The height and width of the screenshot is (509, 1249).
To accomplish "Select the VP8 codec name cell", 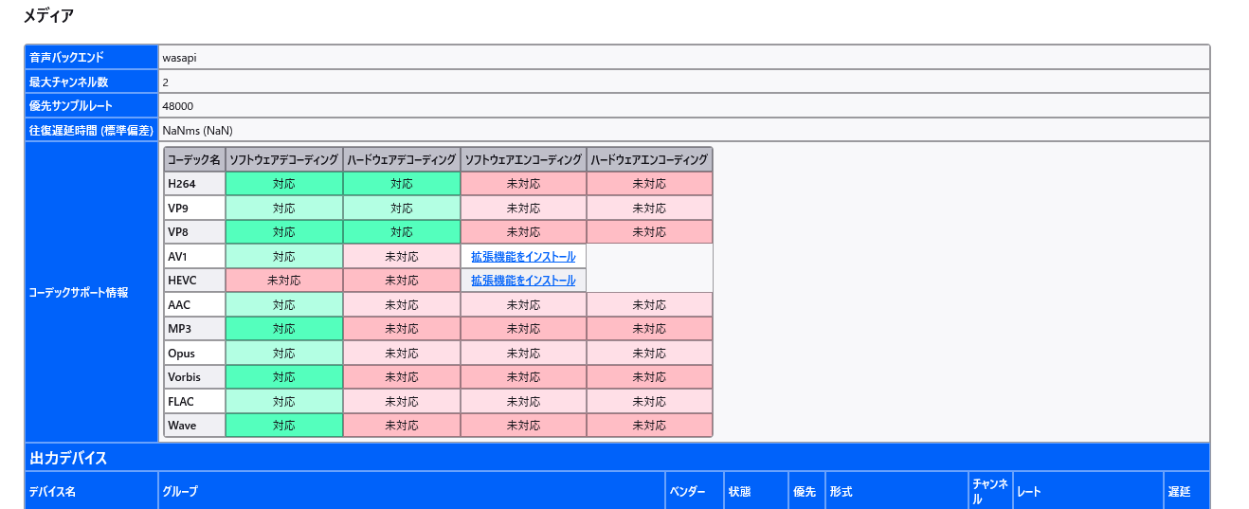I will click(x=194, y=232).
